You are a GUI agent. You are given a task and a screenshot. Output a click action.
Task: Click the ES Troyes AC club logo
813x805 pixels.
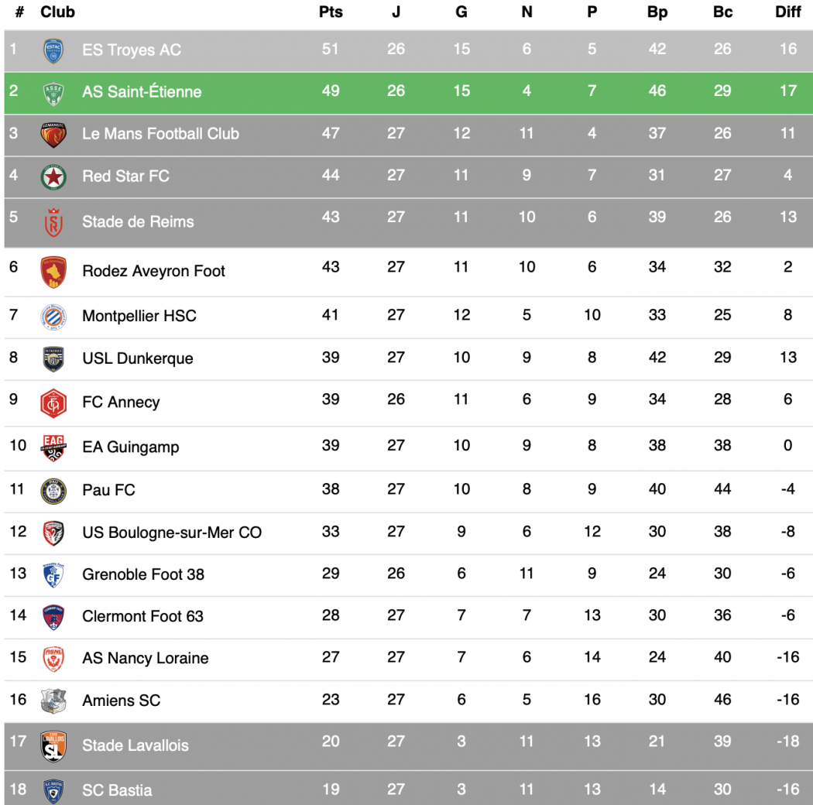pyautogui.click(x=53, y=50)
